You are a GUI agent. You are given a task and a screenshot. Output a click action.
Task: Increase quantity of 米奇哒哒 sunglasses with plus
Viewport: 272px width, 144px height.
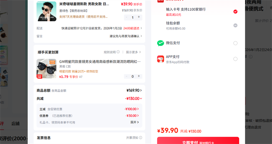coord(139,17)
